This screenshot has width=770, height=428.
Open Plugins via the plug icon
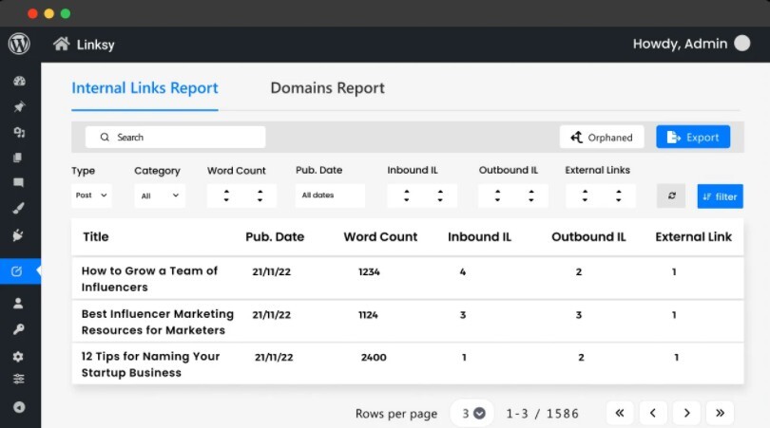pos(19,234)
